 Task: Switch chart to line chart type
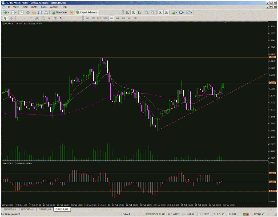point(140,12)
